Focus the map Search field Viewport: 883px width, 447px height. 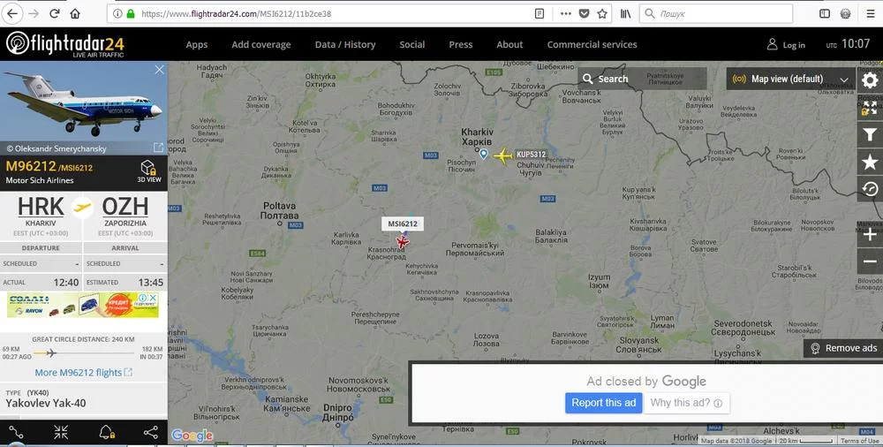point(642,79)
